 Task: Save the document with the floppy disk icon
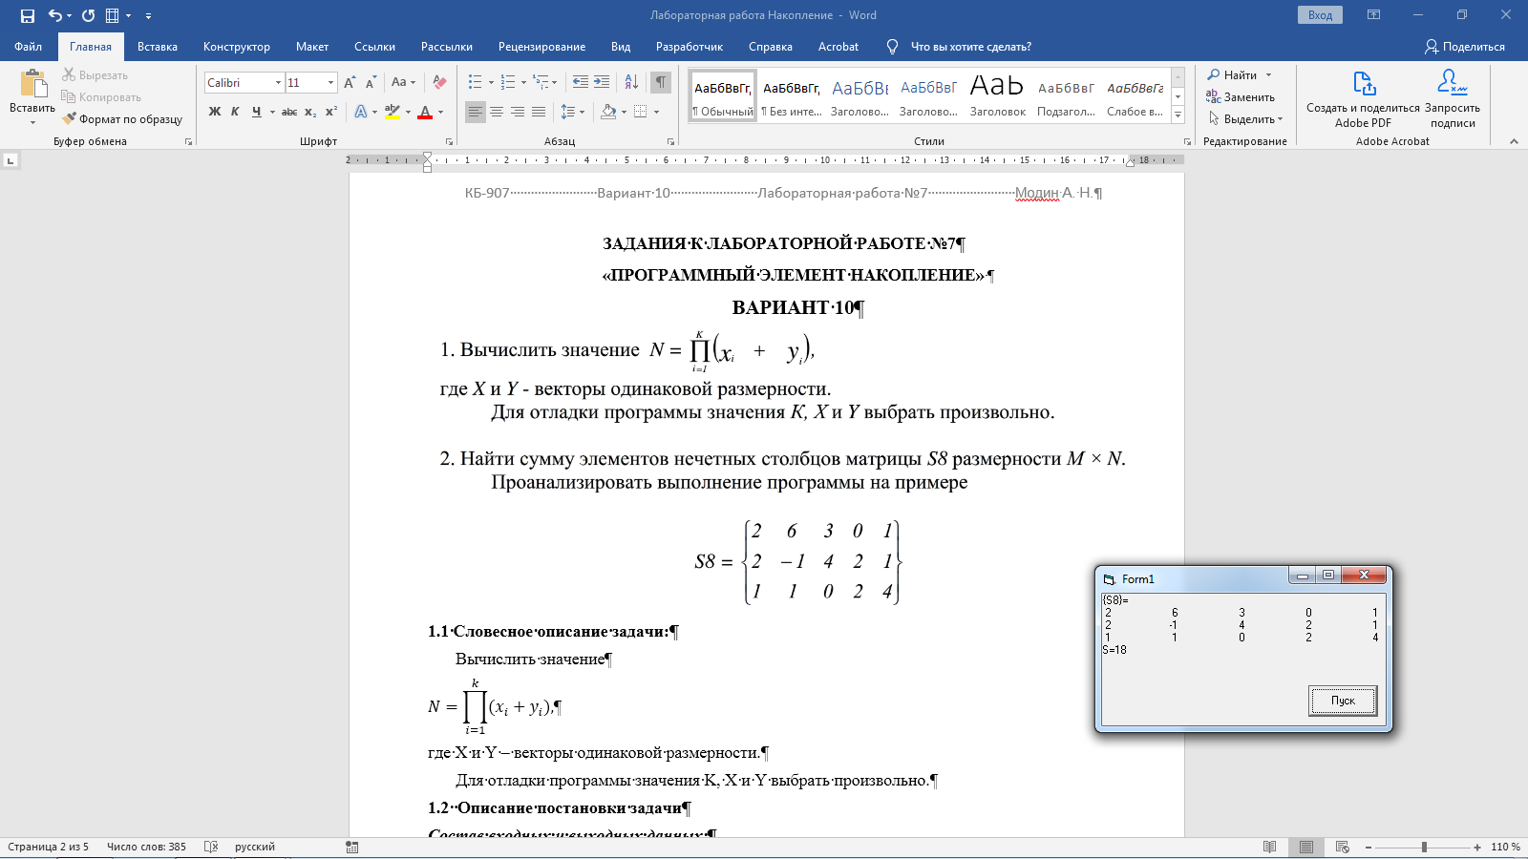27,15
